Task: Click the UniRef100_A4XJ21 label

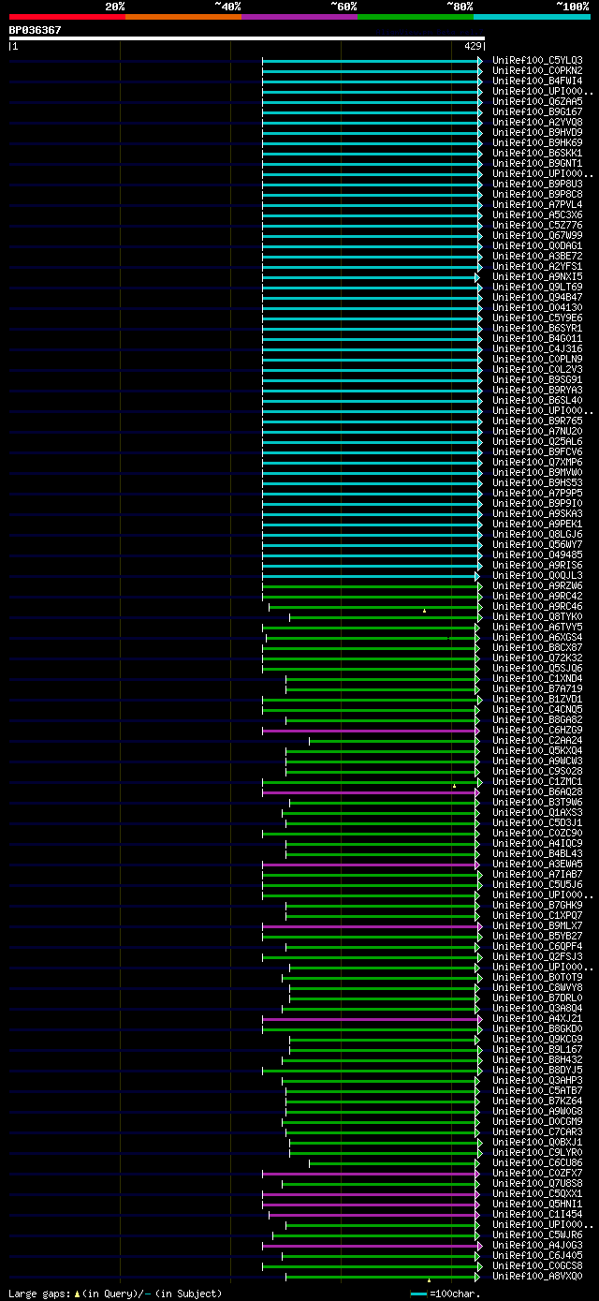Action: 537,1019
